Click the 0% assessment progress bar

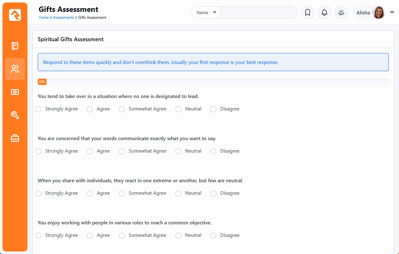click(x=213, y=82)
